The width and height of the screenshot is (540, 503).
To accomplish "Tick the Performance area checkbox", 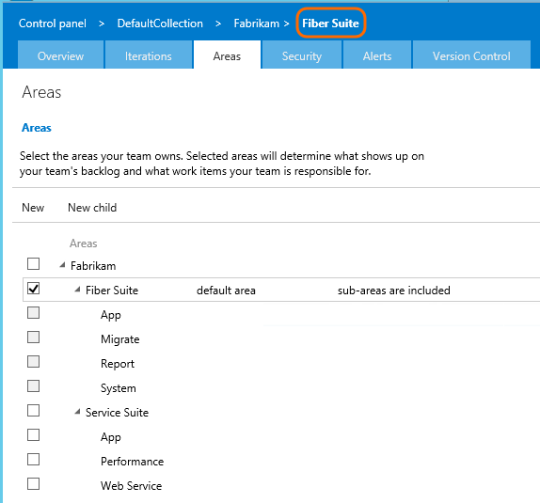I will pos(34,460).
